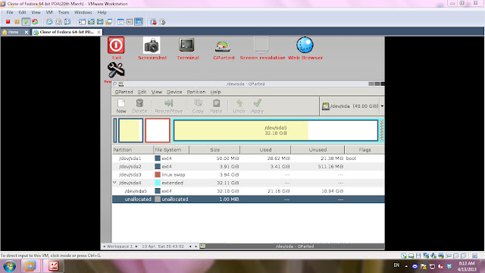Click the EN language indicator in tray
This screenshot has height=273, width=485.
tap(396, 265)
